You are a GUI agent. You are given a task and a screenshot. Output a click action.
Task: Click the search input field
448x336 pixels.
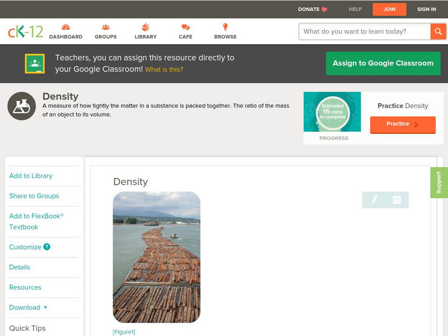(x=364, y=31)
